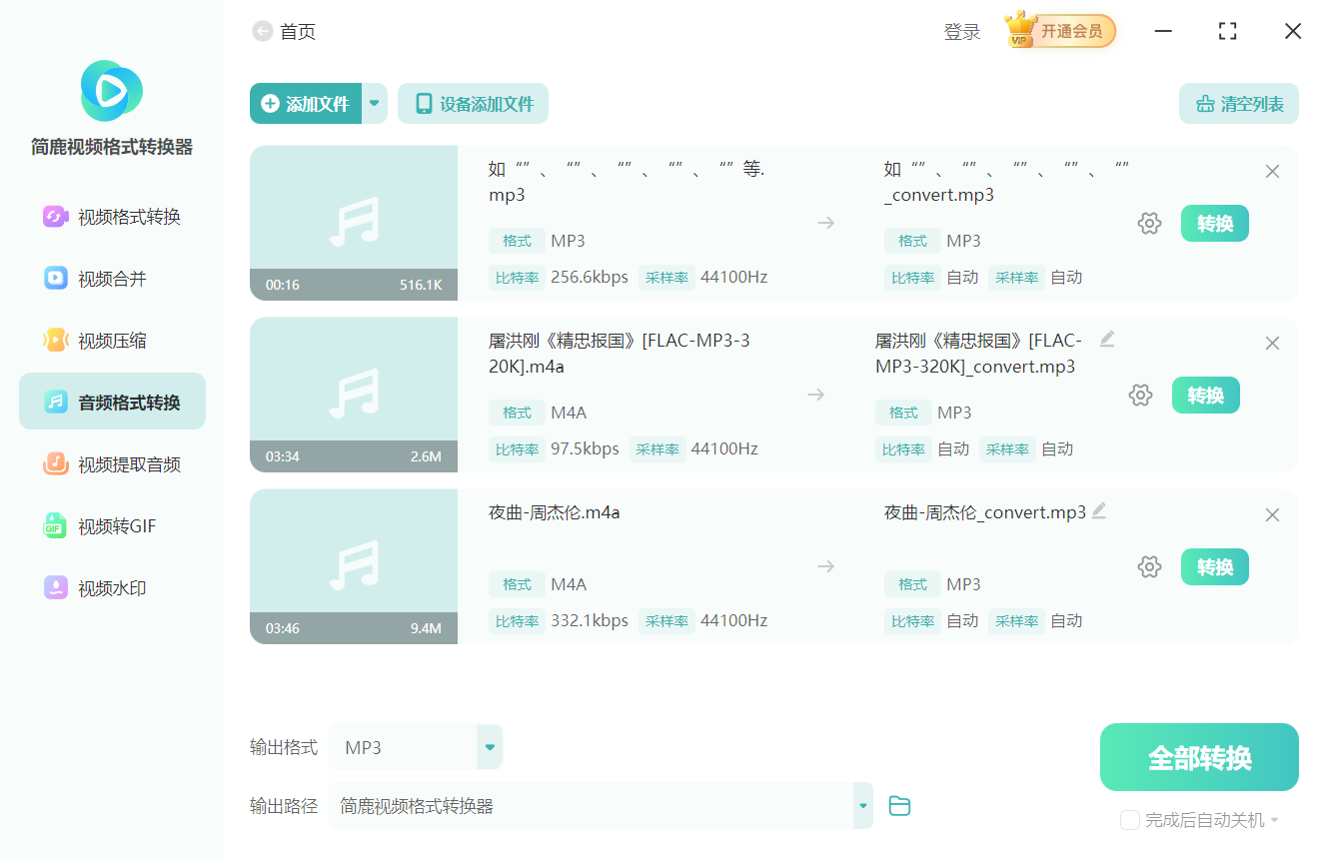This screenshot has height=859, width=1325.
Task: Remove the first mp3 file from the list
Action: tap(1272, 172)
